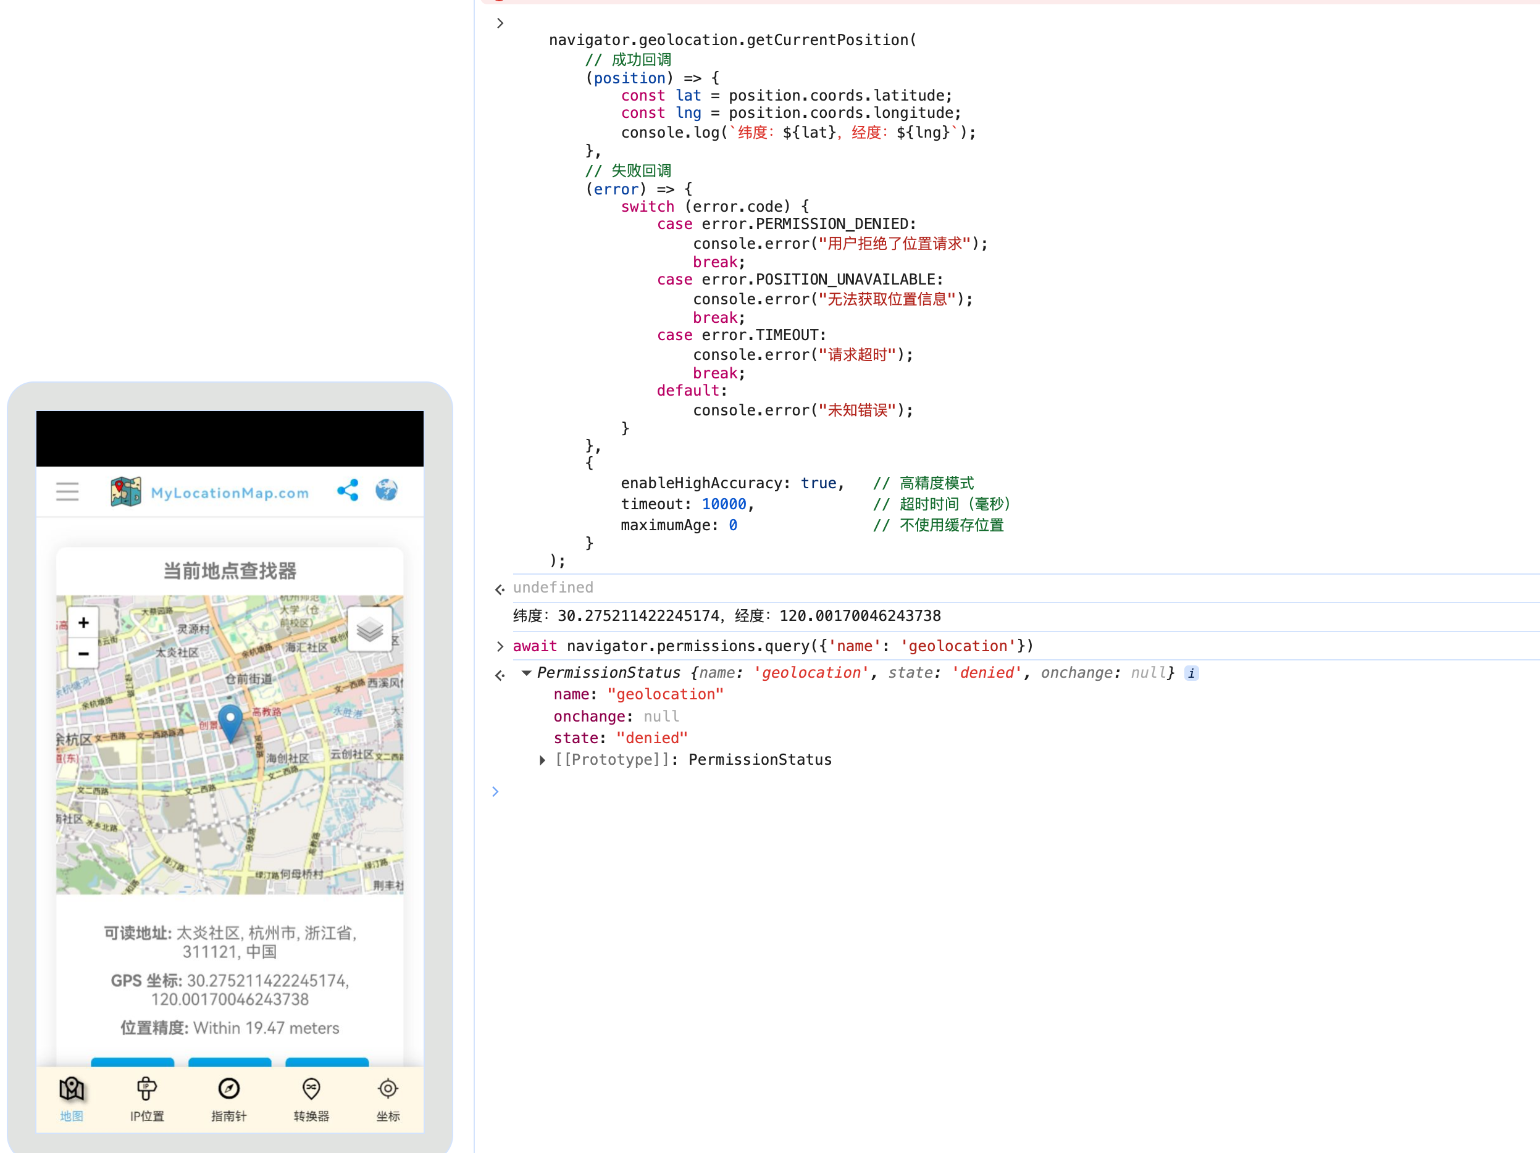
Task: Collapse the PermissionStatus object
Action: [527, 673]
